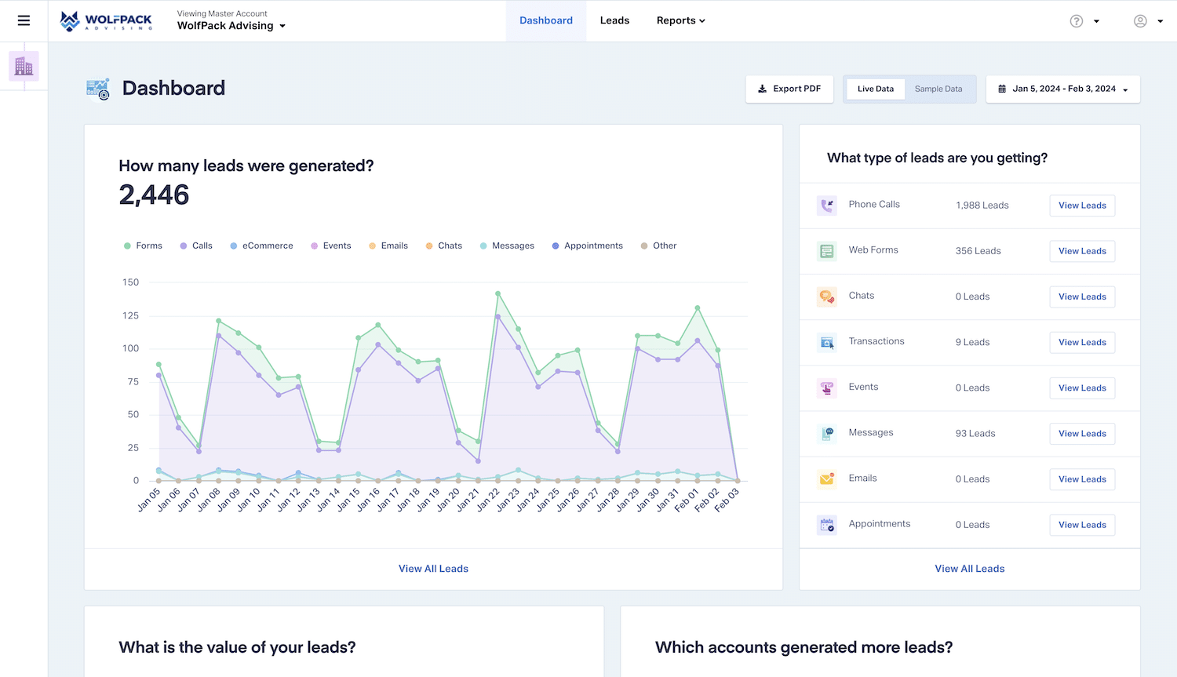The image size is (1177, 677).
Task: Click 'Which accounts generated more leads?' heading
Action: [x=803, y=647]
